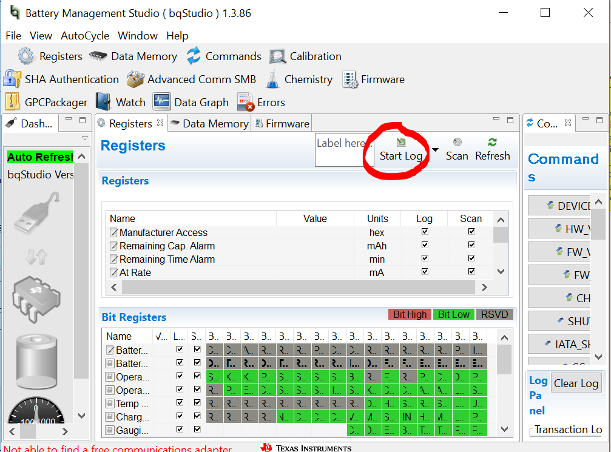
Task: Click the gauge chip icon in Dashboard
Action: [x=36, y=299]
